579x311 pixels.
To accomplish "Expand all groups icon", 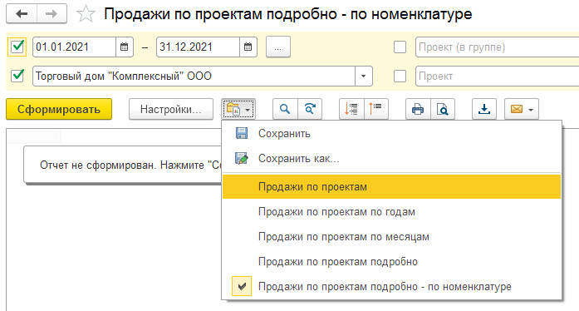I will coord(351,109).
